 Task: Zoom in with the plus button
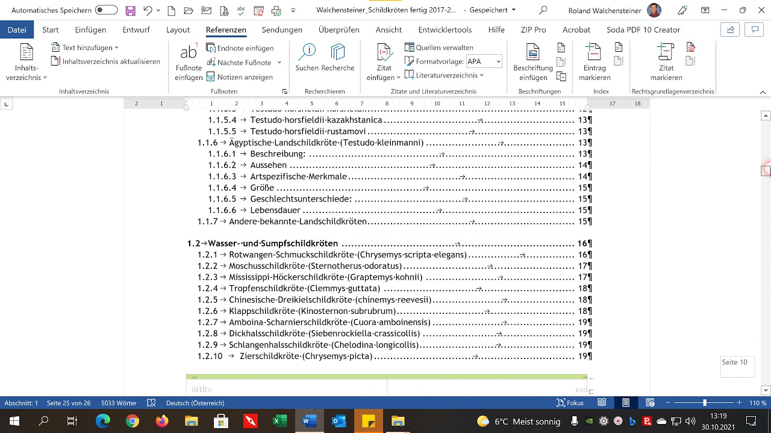739,403
